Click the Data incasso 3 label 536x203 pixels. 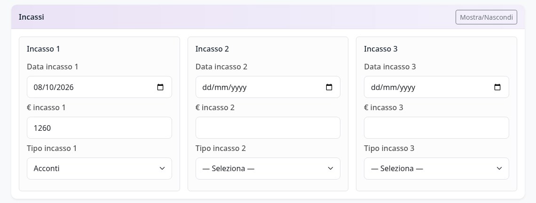tap(390, 67)
